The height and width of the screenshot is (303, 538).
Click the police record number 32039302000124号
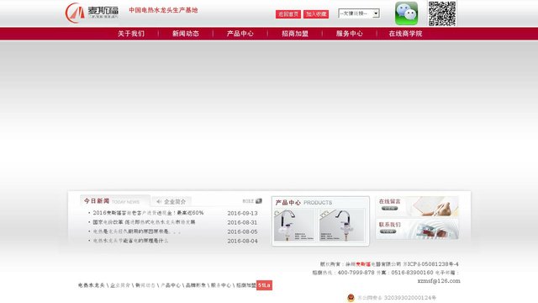(x=409, y=298)
